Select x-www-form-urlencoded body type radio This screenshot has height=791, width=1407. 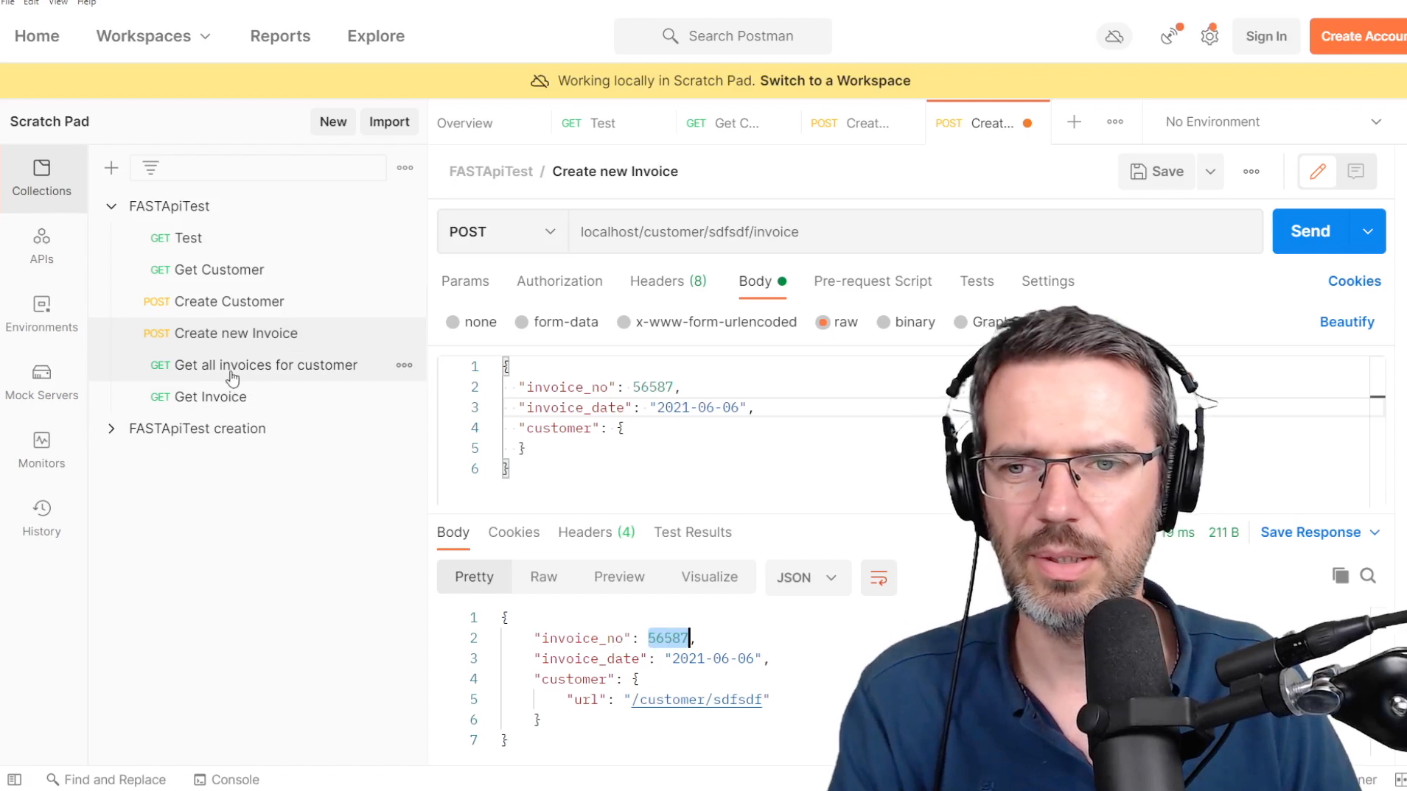(x=624, y=322)
